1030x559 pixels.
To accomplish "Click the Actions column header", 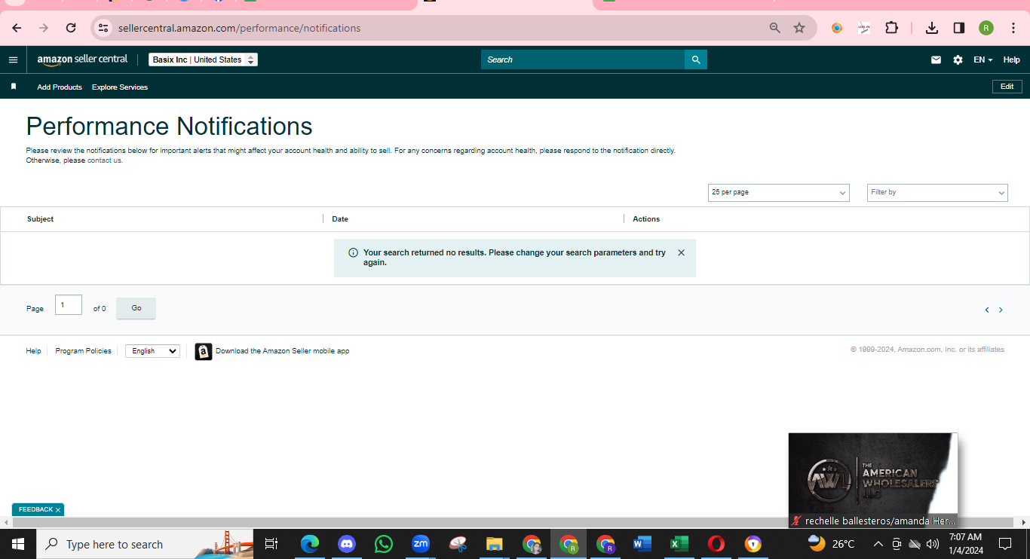I will [646, 219].
